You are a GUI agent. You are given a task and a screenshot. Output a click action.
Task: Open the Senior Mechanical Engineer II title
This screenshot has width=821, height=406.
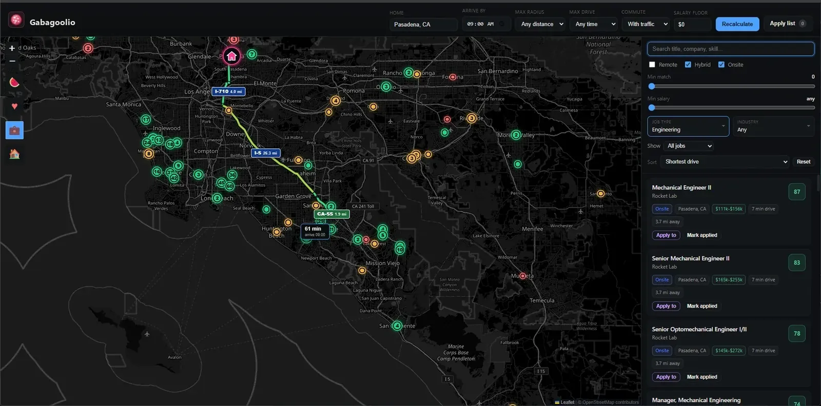point(691,258)
